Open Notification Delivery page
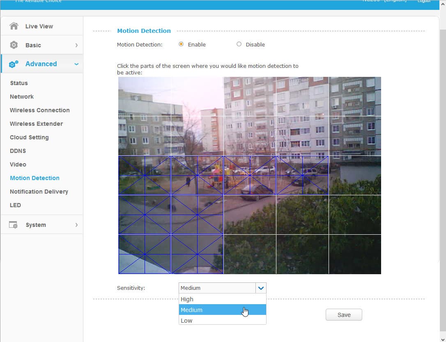 [39, 192]
